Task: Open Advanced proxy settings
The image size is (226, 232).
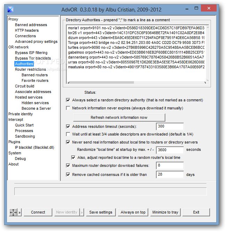Action: (36, 41)
